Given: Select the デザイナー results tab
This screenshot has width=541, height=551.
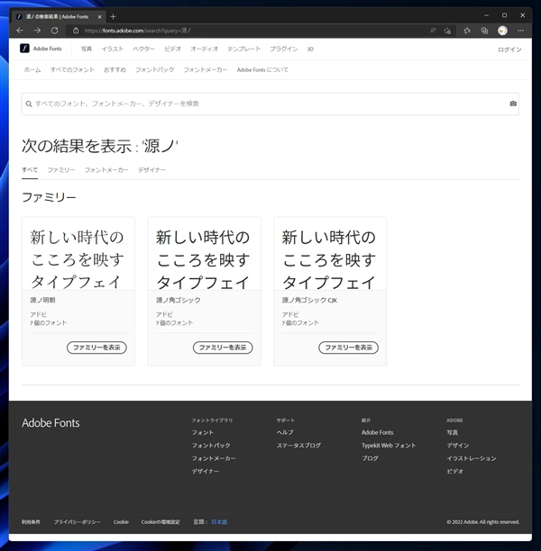Looking at the screenshot, I should pos(151,170).
